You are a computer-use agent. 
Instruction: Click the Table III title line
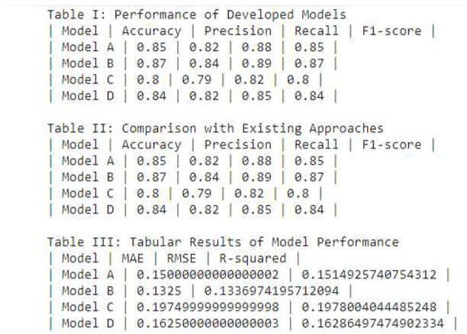(x=223, y=242)
